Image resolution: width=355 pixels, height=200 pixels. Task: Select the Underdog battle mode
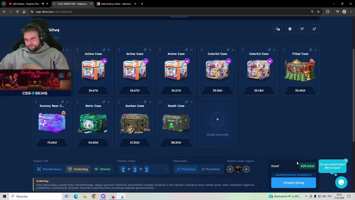pyautogui.click(x=78, y=169)
